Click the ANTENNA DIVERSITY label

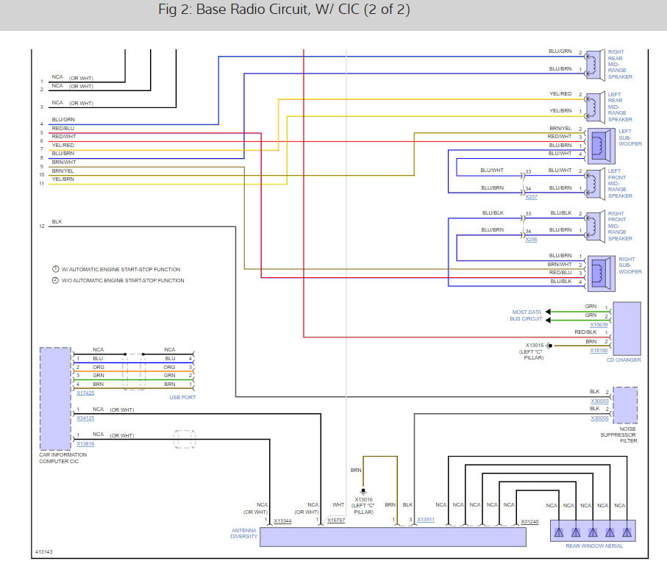coord(243,533)
